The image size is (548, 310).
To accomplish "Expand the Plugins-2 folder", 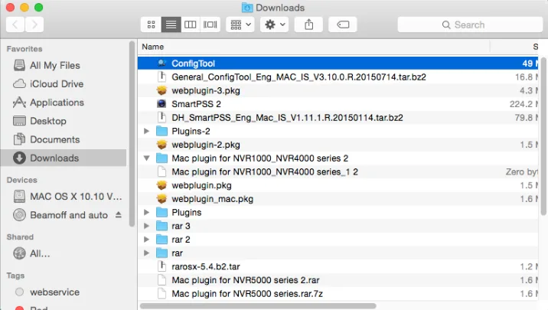I will pos(147,131).
